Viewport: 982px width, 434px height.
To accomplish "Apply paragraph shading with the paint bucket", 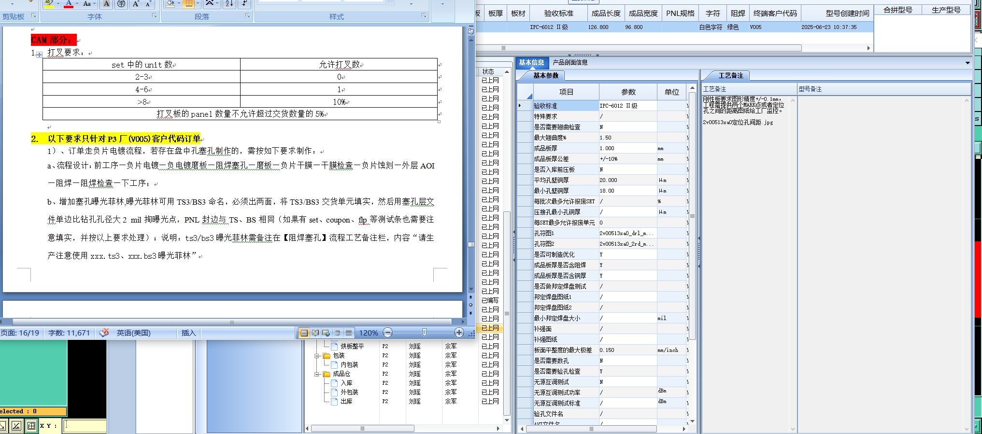I will pos(170,3).
